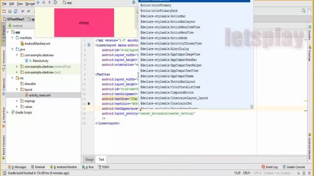Viewport: 314px width, 176px height.
Task: Choose @declare-styleable/ActionBar suggestion
Action: coord(163,16)
